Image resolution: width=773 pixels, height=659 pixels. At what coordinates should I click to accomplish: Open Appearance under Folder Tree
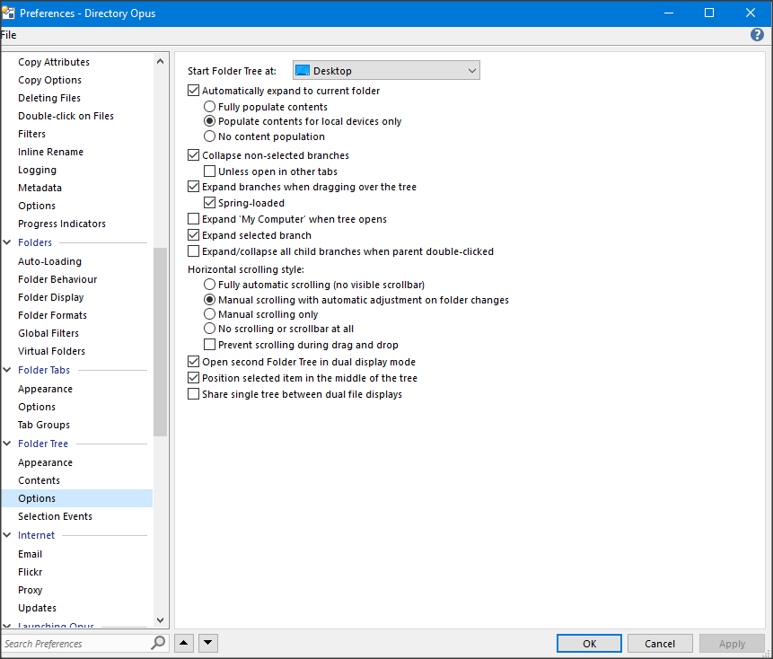pyautogui.click(x=46, y=462)
